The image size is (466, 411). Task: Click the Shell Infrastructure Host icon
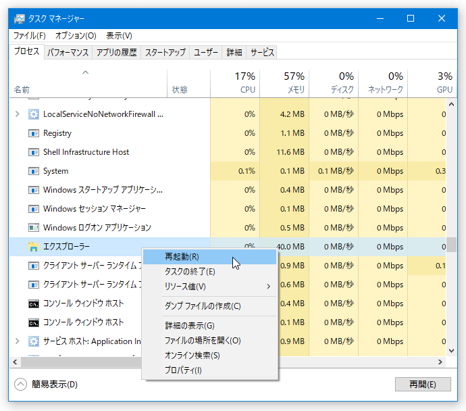[34, 152]
